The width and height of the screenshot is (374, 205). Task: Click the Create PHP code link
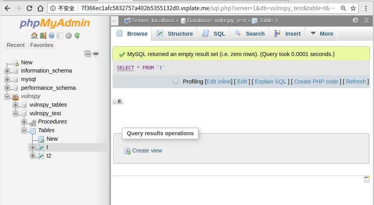tap(316, 82)
